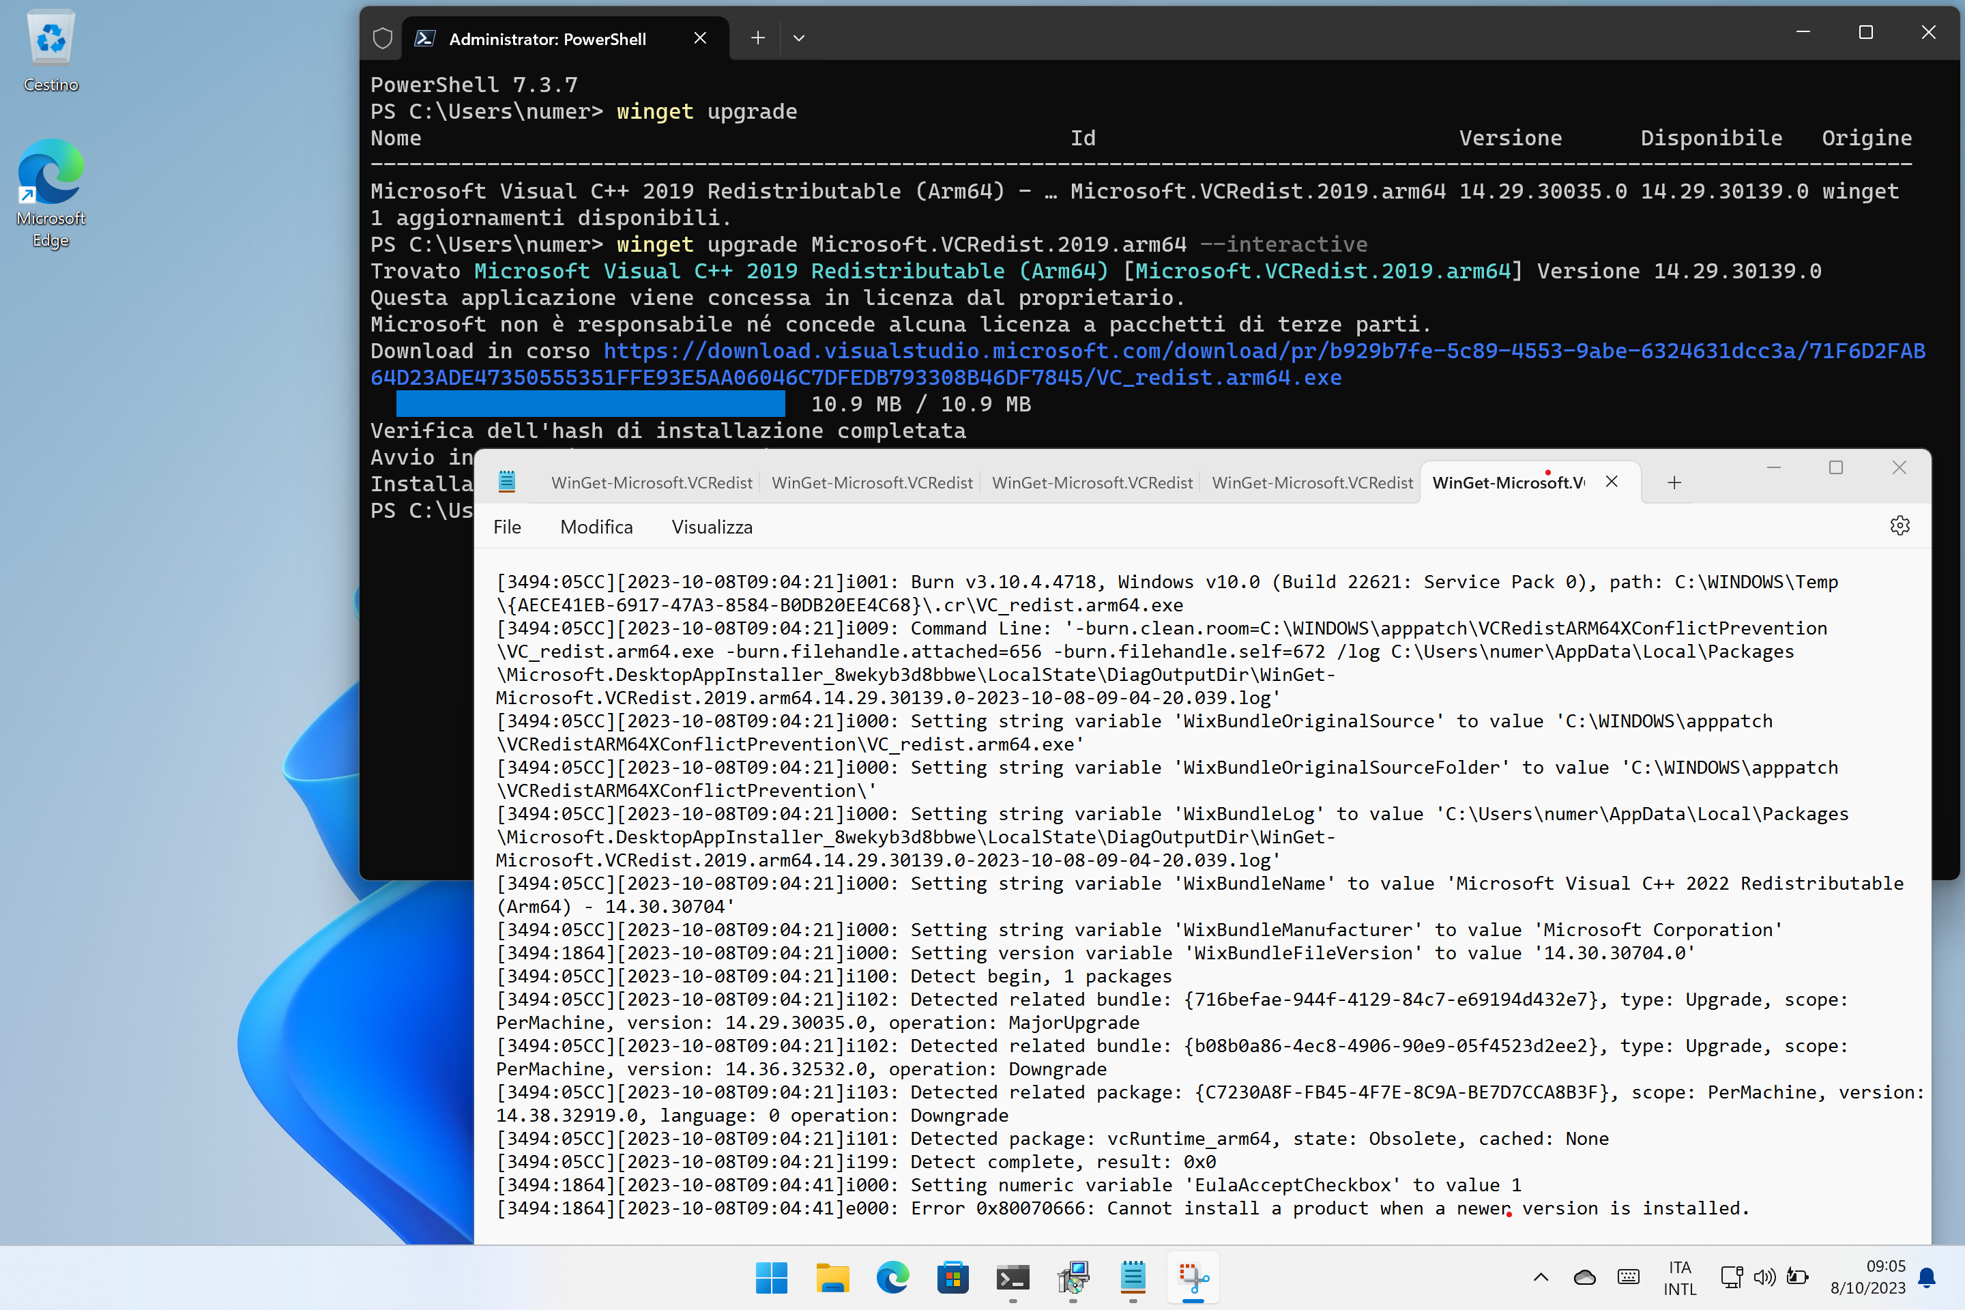
Task: Open Microsoft Store from the taskbar
Action: (952, 1277)
